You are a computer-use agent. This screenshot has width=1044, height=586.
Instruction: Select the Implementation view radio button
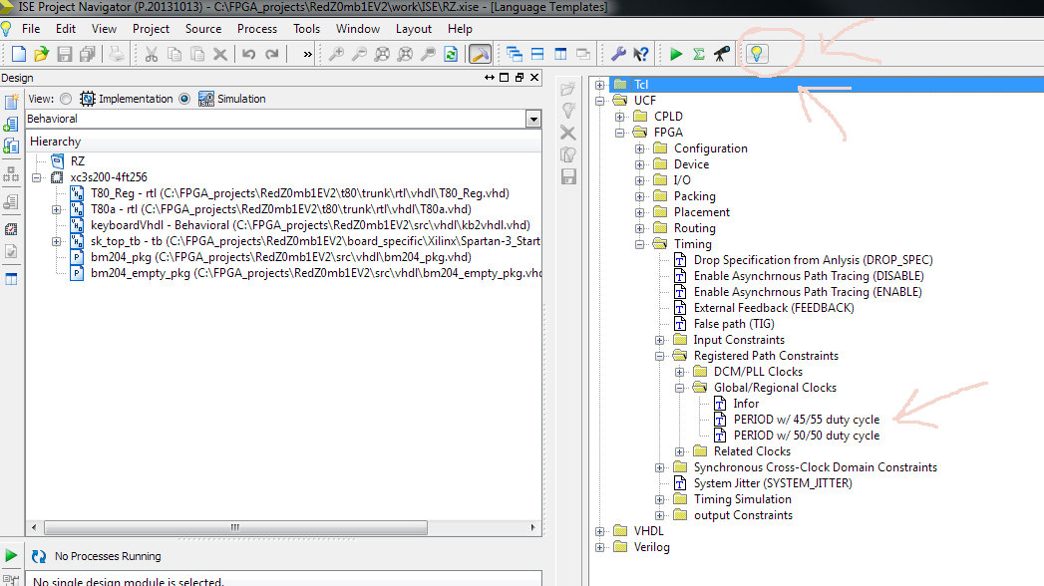66,99
